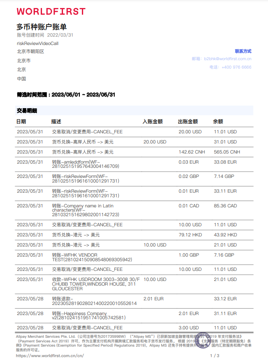
Task: Click the 565.05 CNH balance
Action: point(227,152)
